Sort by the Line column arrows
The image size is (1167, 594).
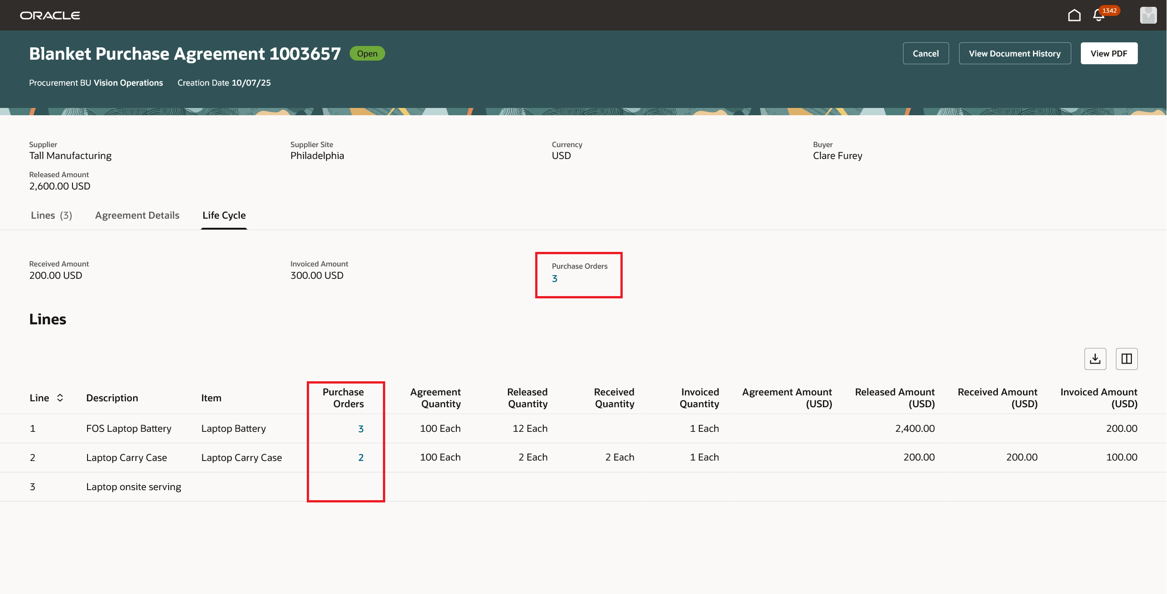[x=60, y=398]
